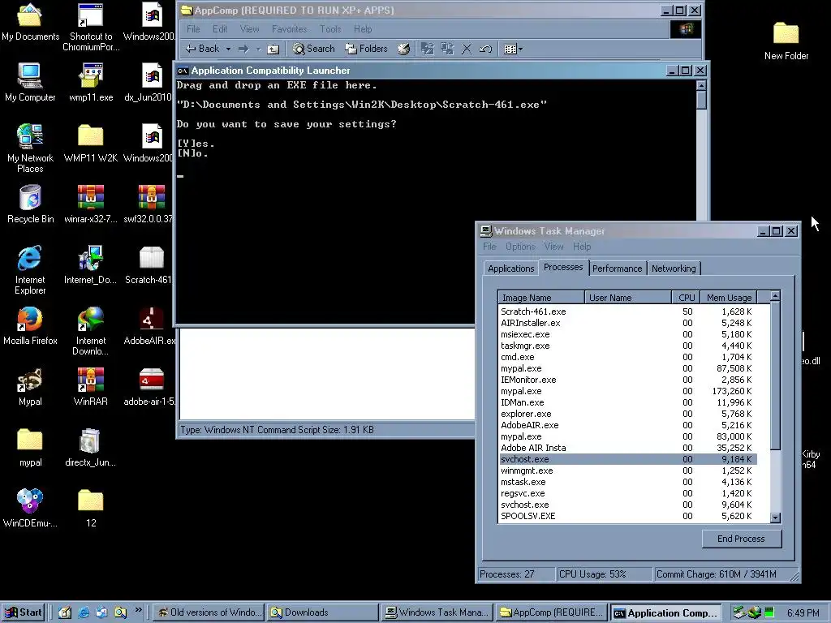The height and width of the screenshot is (623, 831).
Task: Open Internet Download Manager desktop shortcut
Action: [91, 331]
